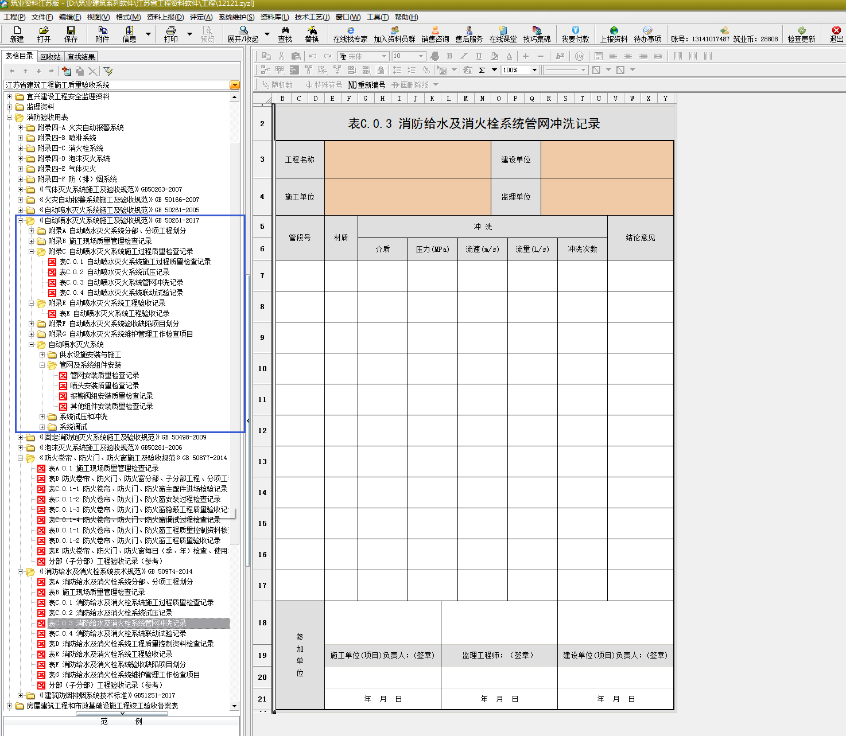Expand 供水设施安装与施工 node
Viewport: 846px width, 736px height.
42,355
